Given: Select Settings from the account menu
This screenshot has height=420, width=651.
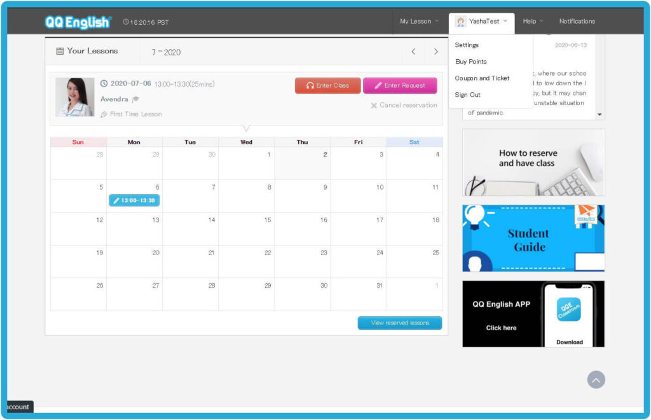Looking at the screenshot, I should click(x=467, y=45).
